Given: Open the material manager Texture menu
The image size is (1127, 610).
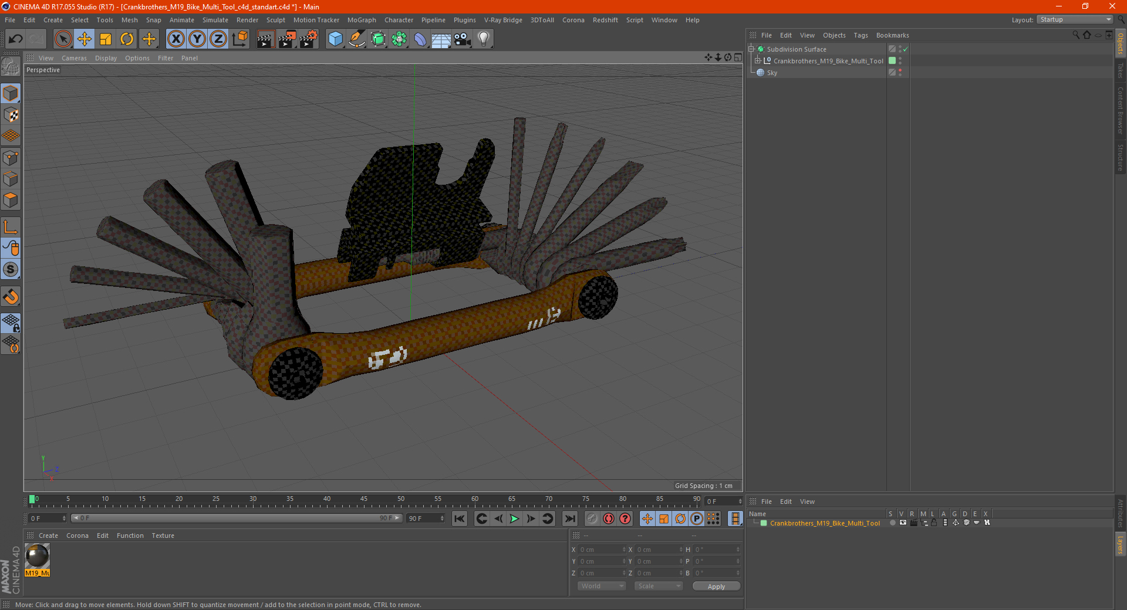Looking at the screenshot, I should pos(163,536).
